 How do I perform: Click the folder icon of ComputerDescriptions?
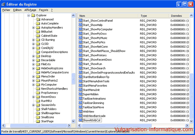(38, 52)
